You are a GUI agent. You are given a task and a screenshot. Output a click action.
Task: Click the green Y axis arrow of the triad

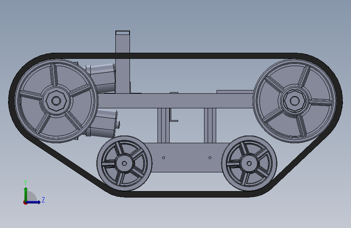(x=26, y=194)
